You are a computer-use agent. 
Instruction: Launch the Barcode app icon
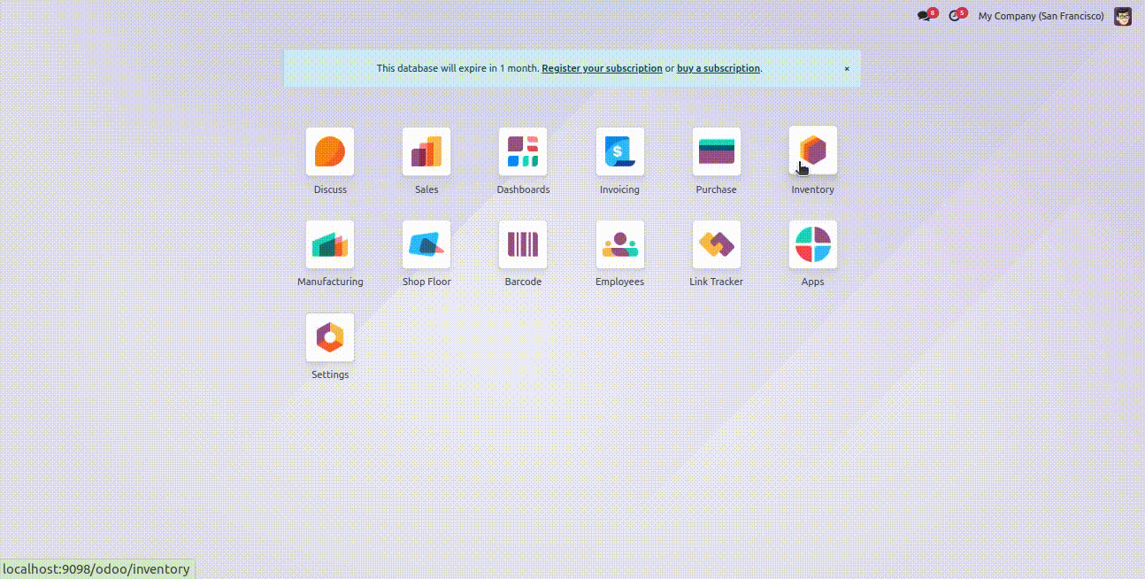coord(523,244)
